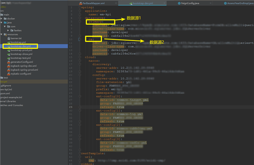The height and width of the screenshot is (165, 254).
Task: Click the FeignConfig.java class icon
Action: pyautogui.click(x=179, y=3)
